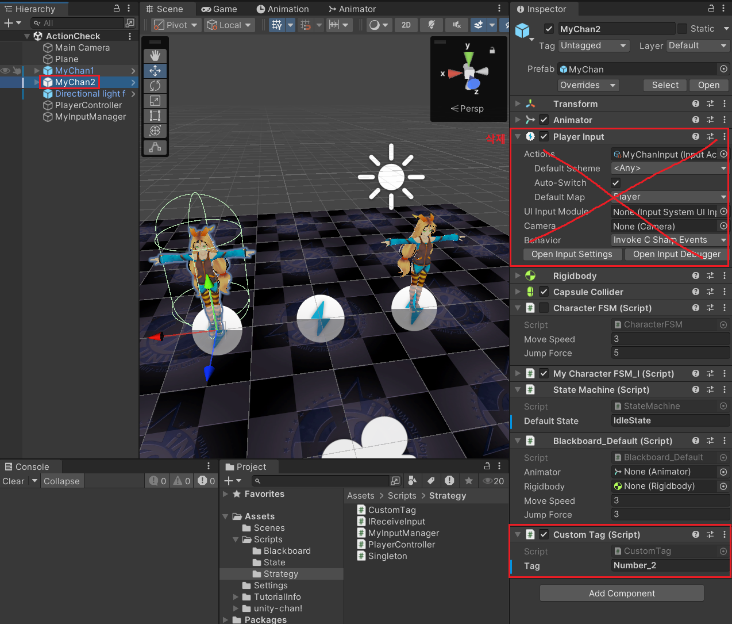Open Rigidbody component help icon

pyautogui.click(x=696, y=275)
